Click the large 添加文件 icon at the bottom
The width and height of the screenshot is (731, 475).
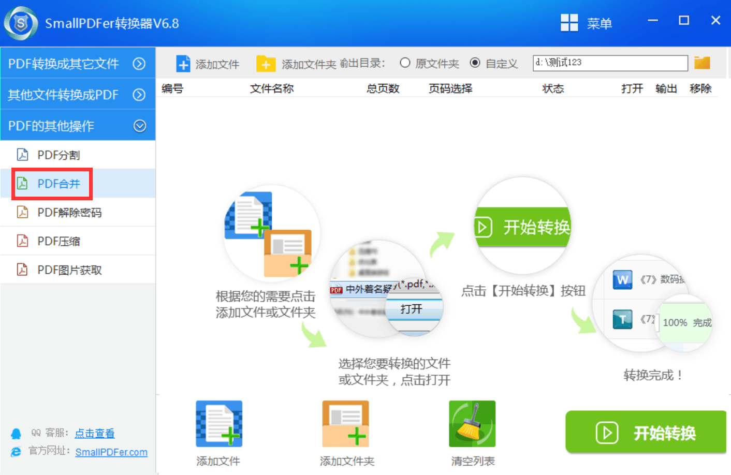[x=218, y=423]
